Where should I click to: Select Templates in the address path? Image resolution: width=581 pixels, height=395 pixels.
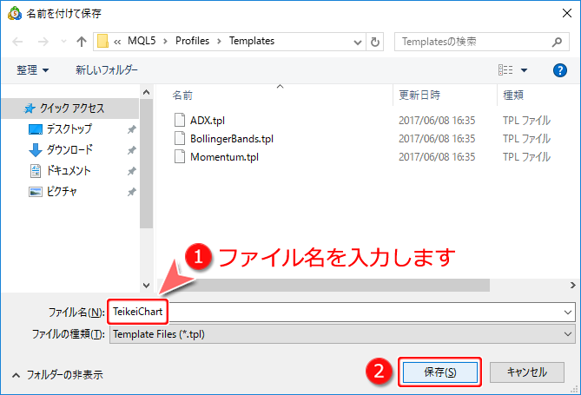click(x=252, y=41)
